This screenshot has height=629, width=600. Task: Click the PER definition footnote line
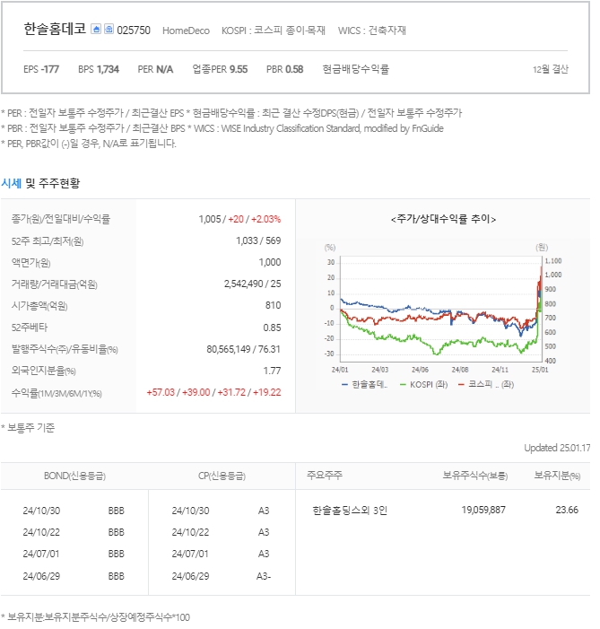pyautogui.click(x=231, y=113)
